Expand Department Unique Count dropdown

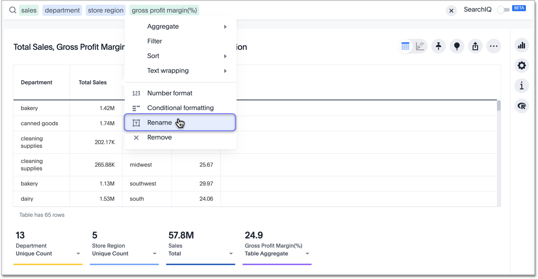78,254
